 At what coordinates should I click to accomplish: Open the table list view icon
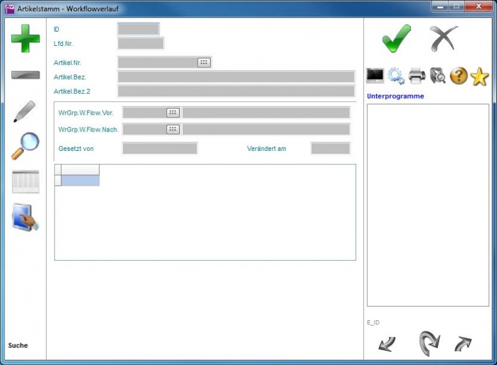[25, 182]
